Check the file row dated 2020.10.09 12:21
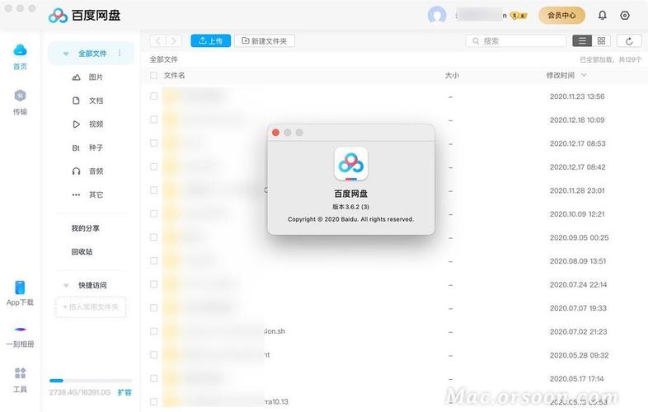Screen dimensions: 648x412 pos(153,213)
